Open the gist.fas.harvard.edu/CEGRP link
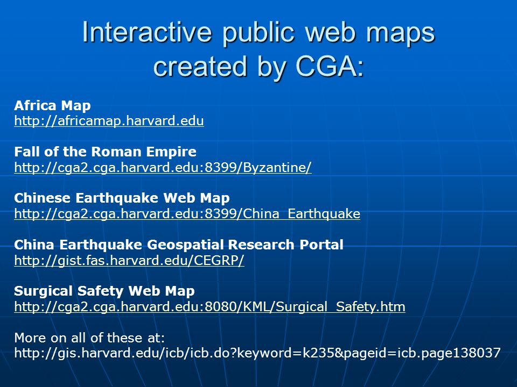This screenshot has height=387, width=517. [129, 261]
